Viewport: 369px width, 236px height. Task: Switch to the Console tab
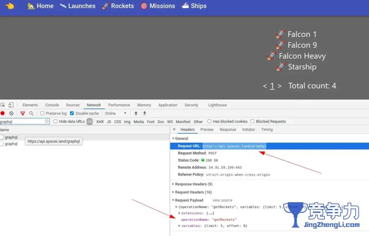coord(52,105)
